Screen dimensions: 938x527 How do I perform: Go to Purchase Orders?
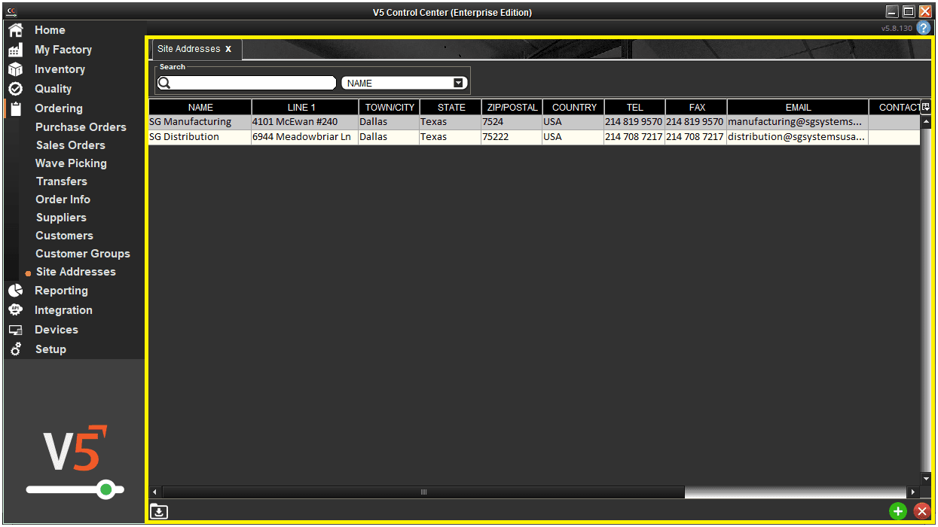pos(81,127)
